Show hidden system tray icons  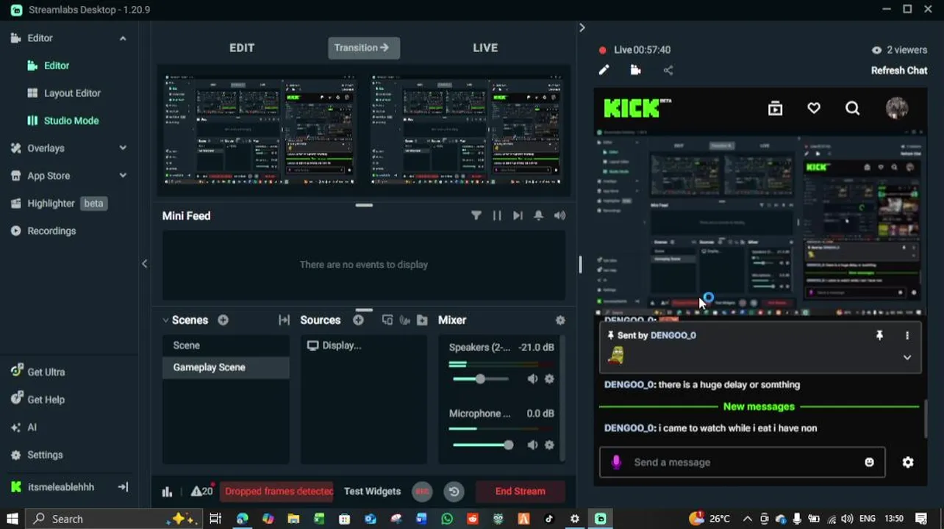[x=748, y=519]
